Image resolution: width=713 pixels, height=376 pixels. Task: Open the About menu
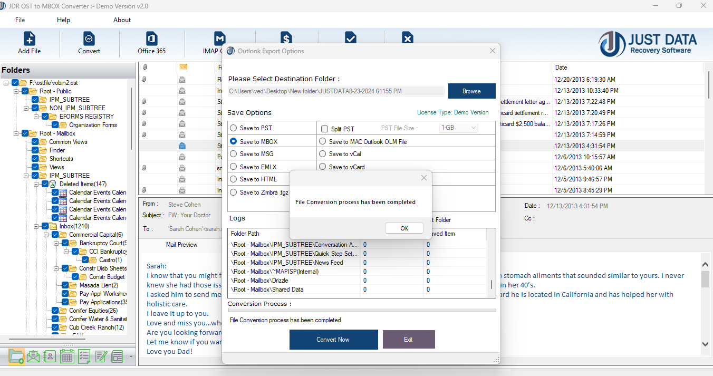point(122,20)
